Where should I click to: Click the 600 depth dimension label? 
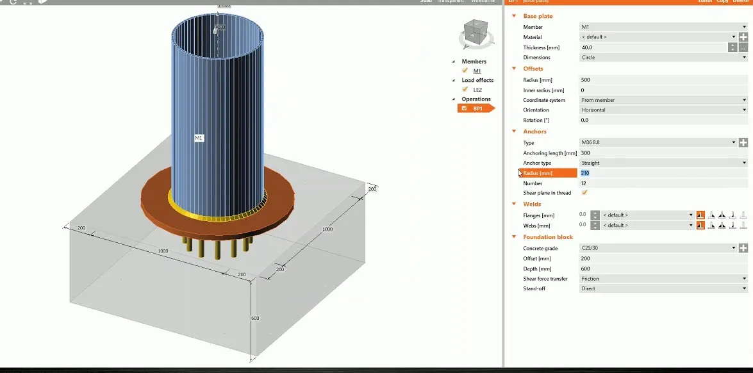point(255,319)
